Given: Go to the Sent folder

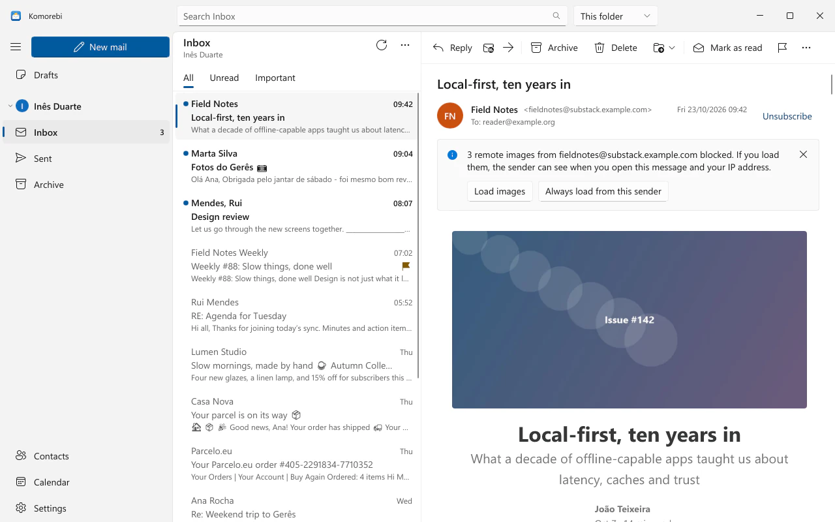Looking at the screenshot, I should coord(86,159).
